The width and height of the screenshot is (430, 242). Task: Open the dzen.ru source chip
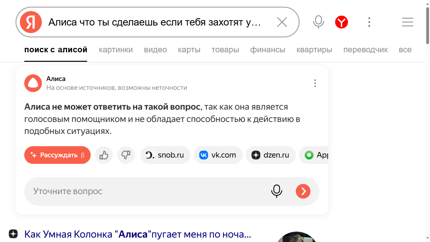click(271, 155)
